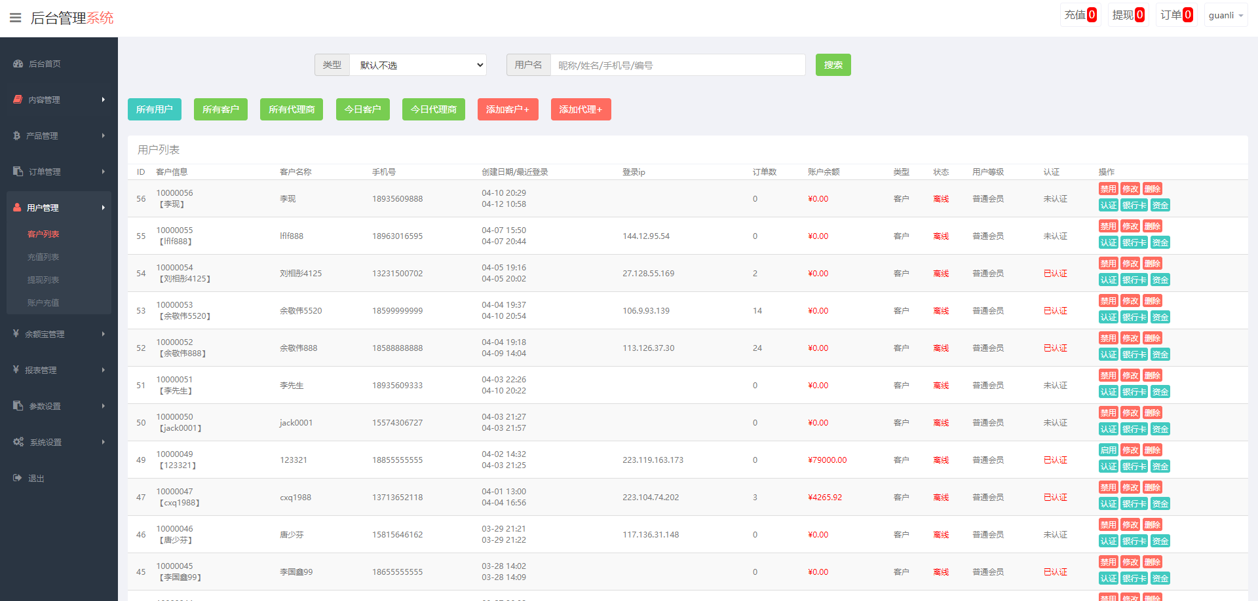1258x601 pixels.
Task: Click the book icon for 内容管理
Action: coord(18,100)
